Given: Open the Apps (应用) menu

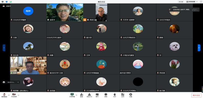Looking at the screenshot, I should [123, 95].
